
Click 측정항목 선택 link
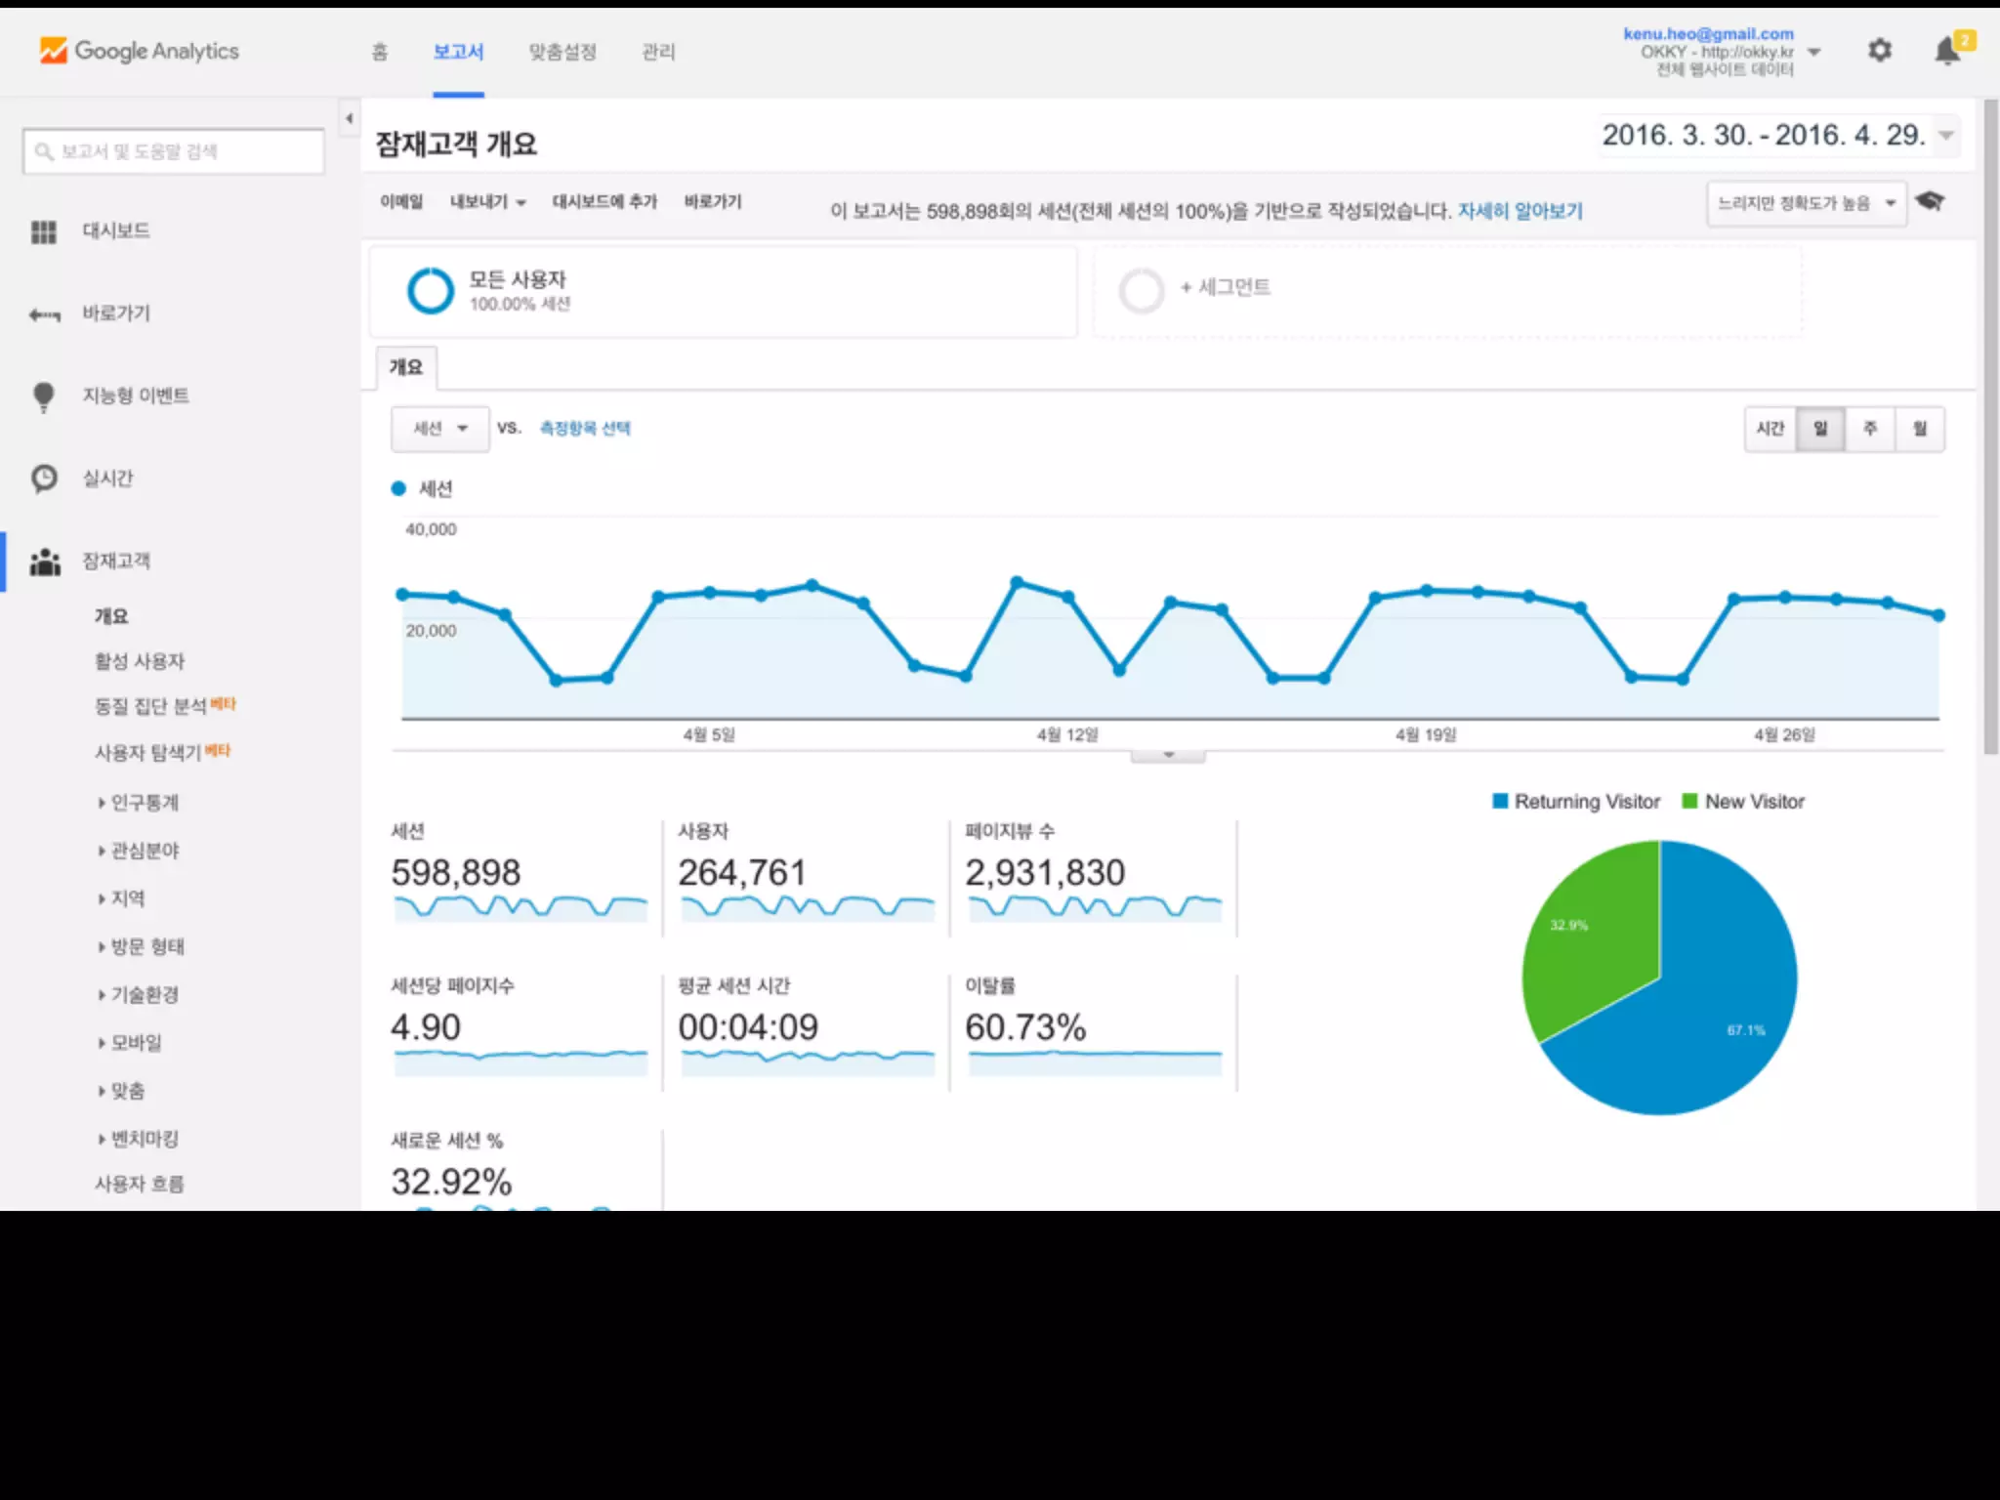click(x=585, y=428)
